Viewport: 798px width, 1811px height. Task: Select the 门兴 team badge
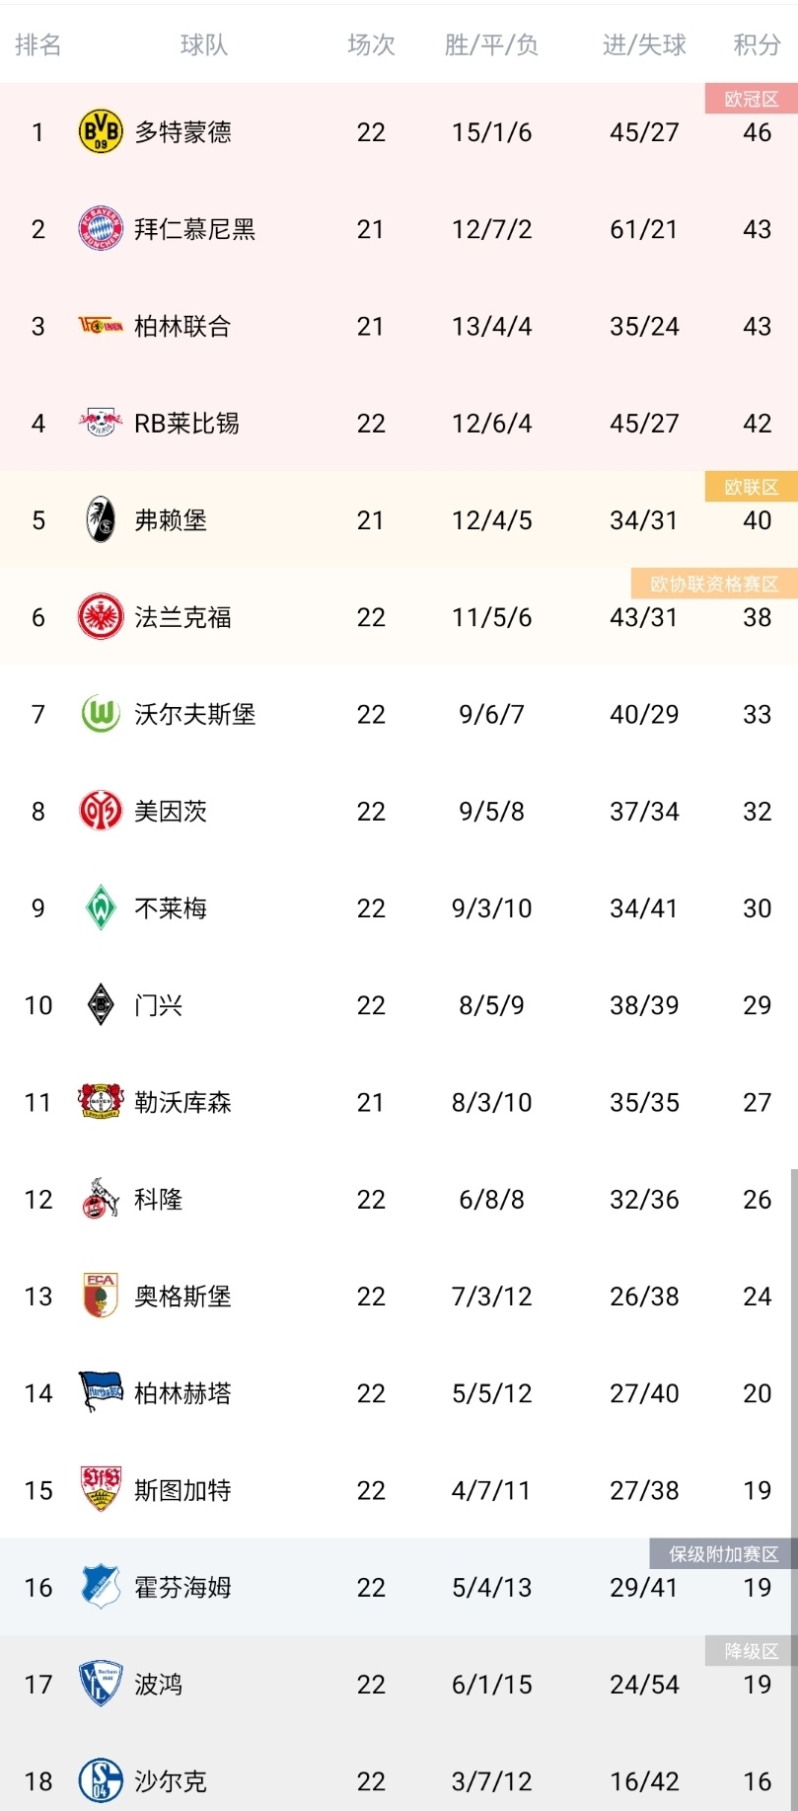click(99, 1005)
